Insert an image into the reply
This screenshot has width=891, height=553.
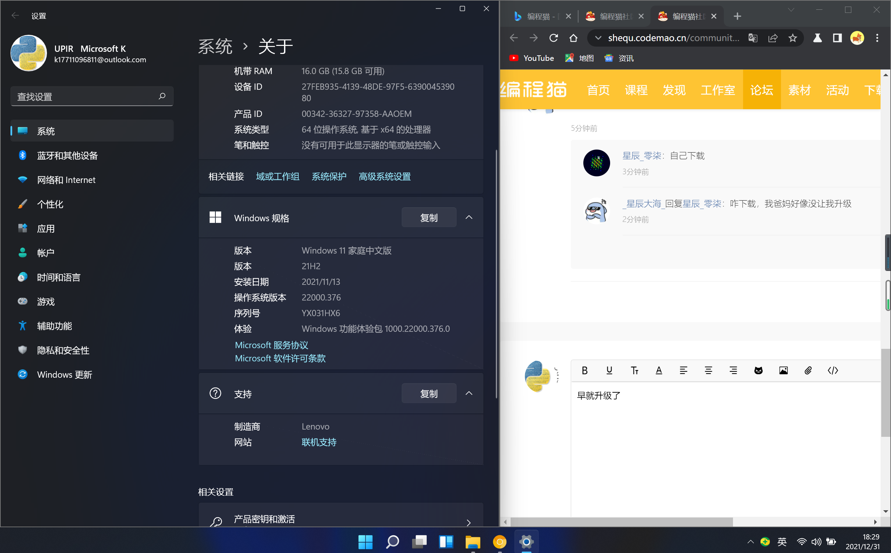click(x=783, y=370)
